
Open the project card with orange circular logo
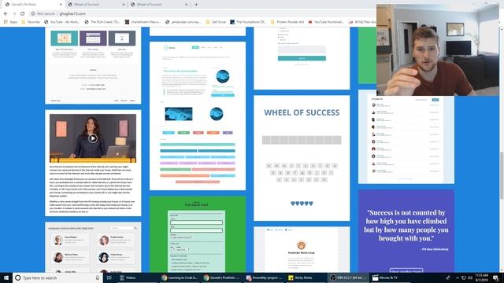[x=302, y=250]
